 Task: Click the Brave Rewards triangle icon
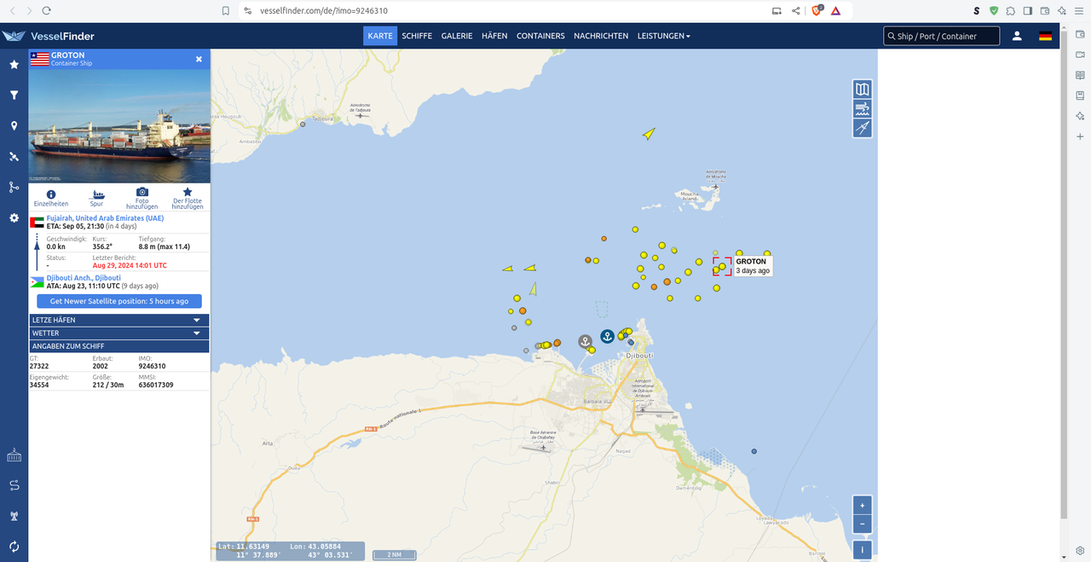pos(836,10)
